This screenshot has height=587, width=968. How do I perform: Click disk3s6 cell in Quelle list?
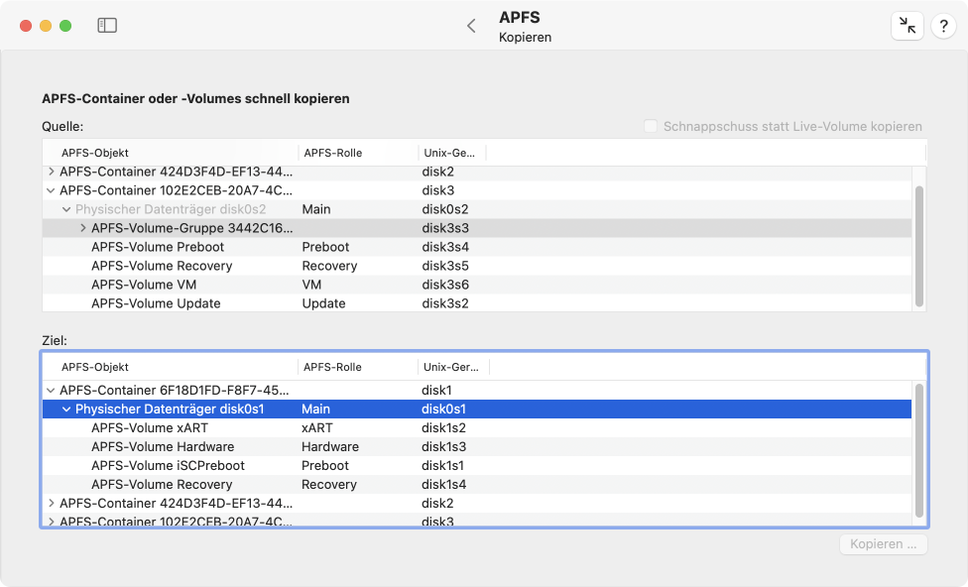pos(445,285)
